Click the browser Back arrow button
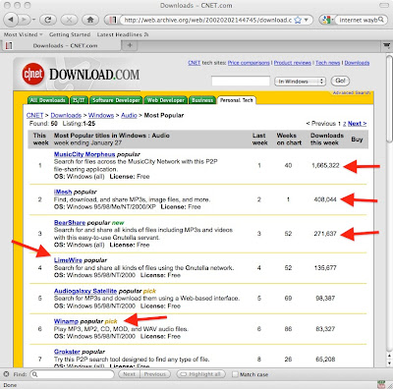This screenshot has height=389, width=393. tap(11, 20)
